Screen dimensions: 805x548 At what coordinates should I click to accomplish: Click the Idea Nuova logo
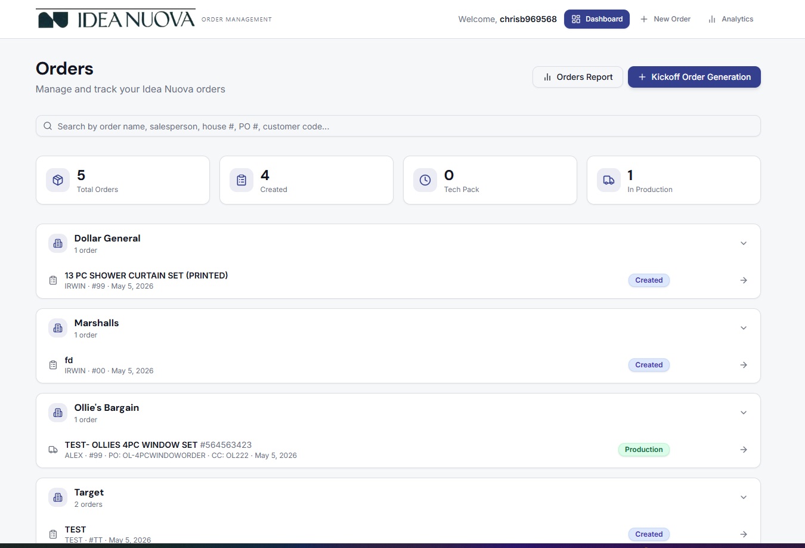(116, 19)
